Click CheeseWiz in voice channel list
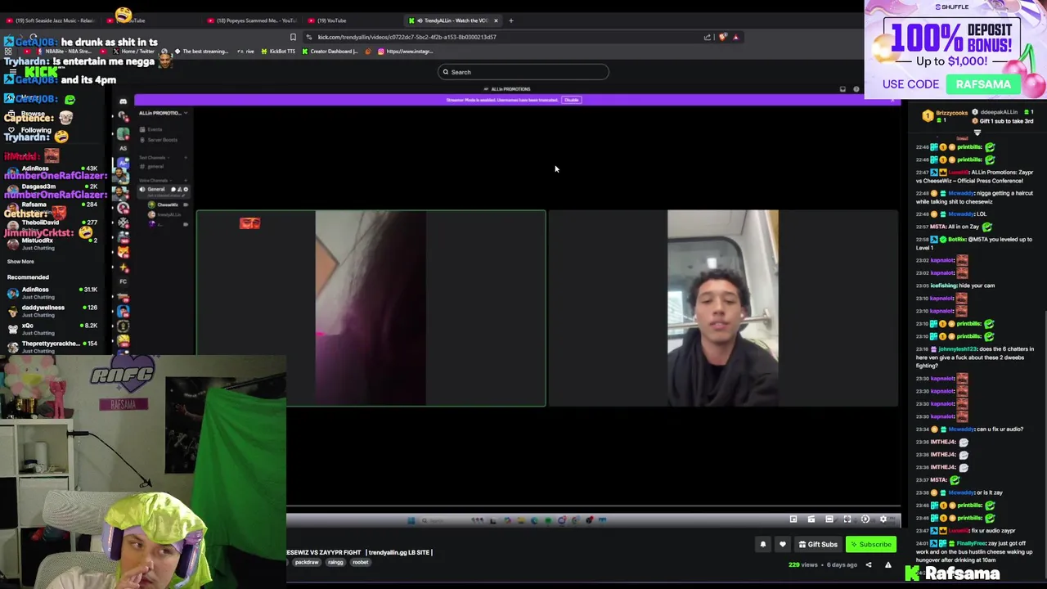Screen dimensions: 1047x589 (x=167, y=205)
